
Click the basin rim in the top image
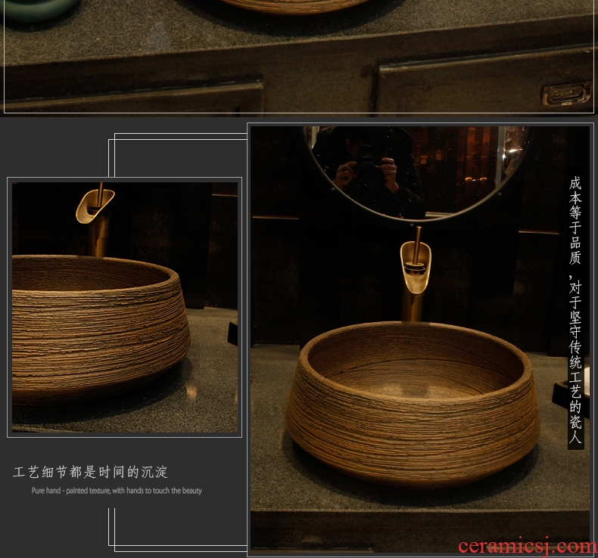(x=288, y=6)
